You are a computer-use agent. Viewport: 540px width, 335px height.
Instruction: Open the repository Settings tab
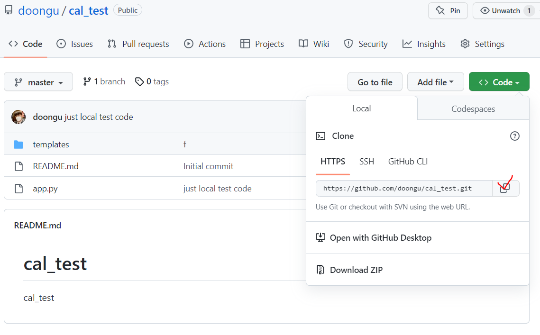[482, 44]
